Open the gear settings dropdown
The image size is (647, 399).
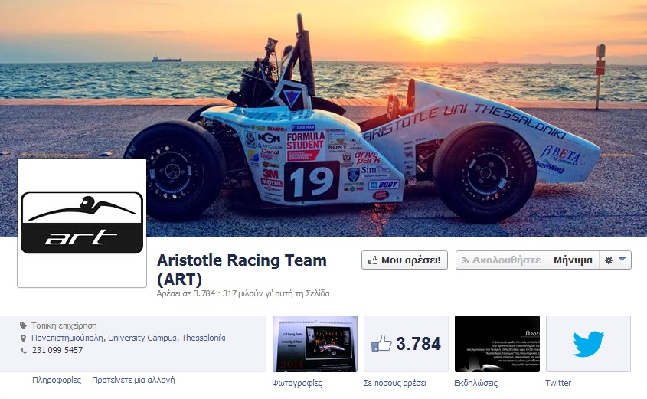point(615,260)
